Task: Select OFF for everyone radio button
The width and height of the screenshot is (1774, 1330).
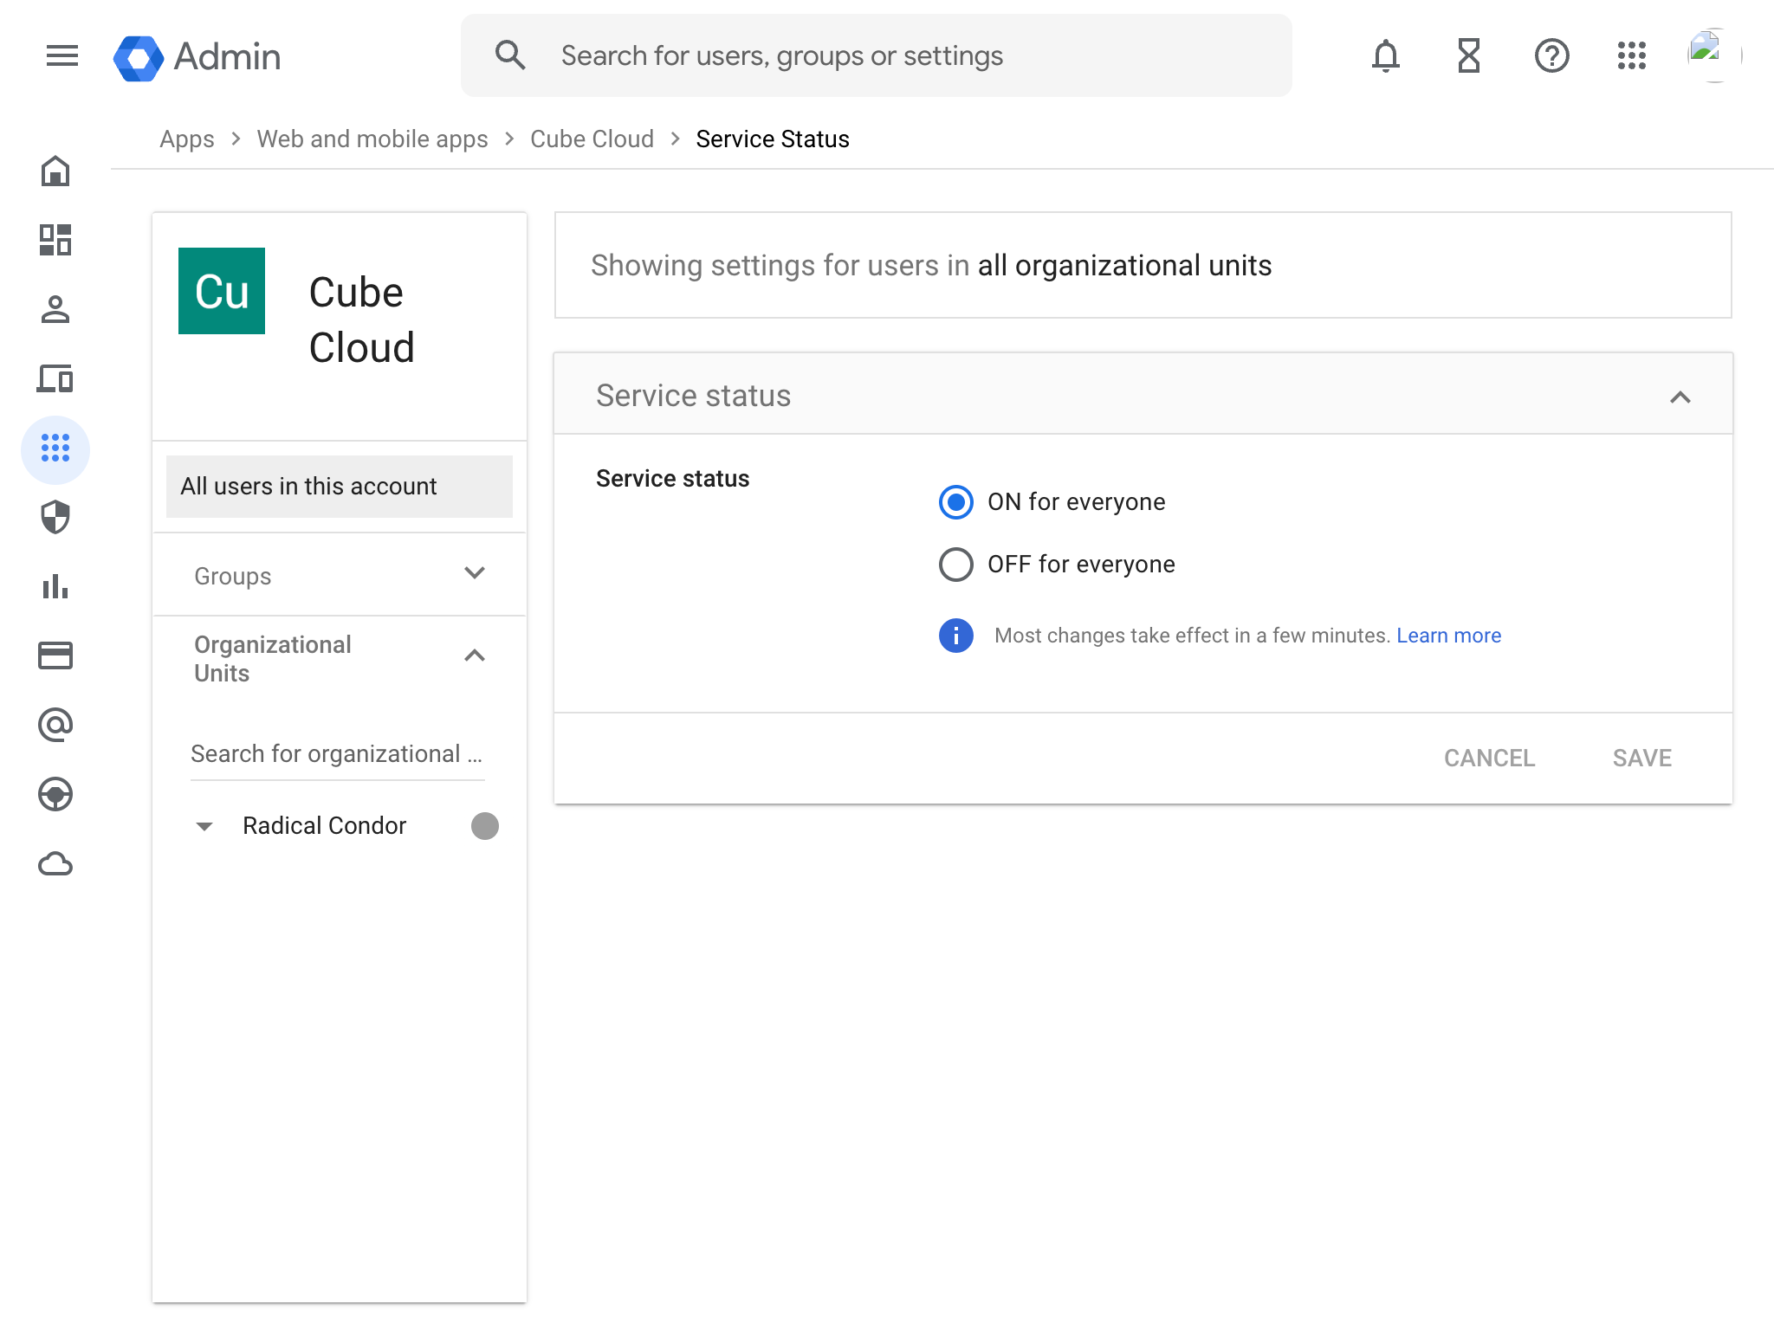Action: [x=956, y=565]
